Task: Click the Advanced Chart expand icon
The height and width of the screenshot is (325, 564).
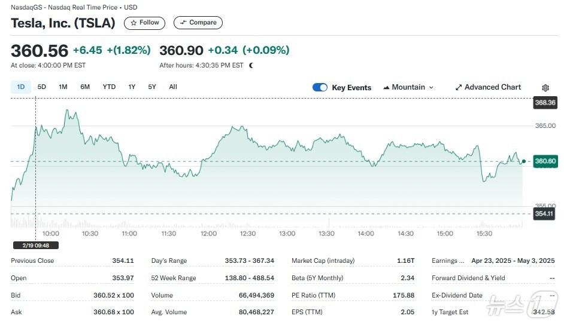Action: pyautogui.click(x=459, y=87)
